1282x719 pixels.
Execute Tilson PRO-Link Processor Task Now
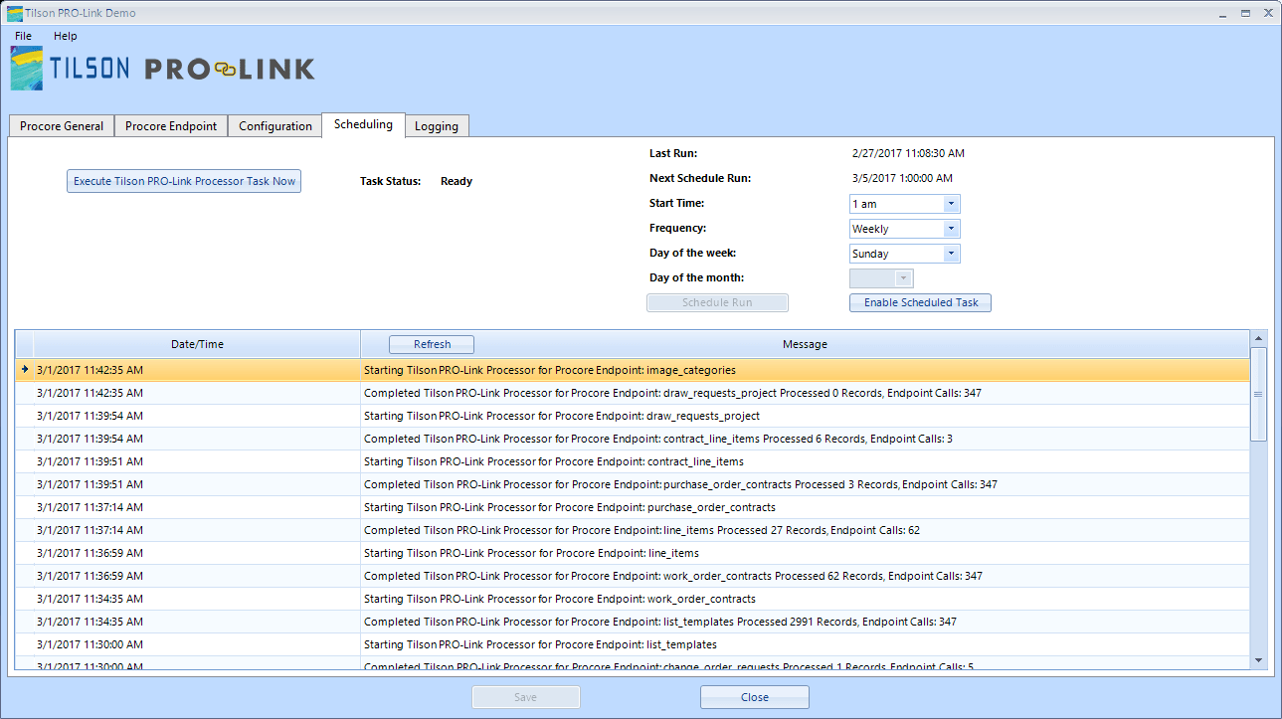point(184,181)
